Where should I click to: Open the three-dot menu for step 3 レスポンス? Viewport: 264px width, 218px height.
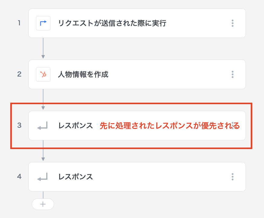(x=232, y=126)
